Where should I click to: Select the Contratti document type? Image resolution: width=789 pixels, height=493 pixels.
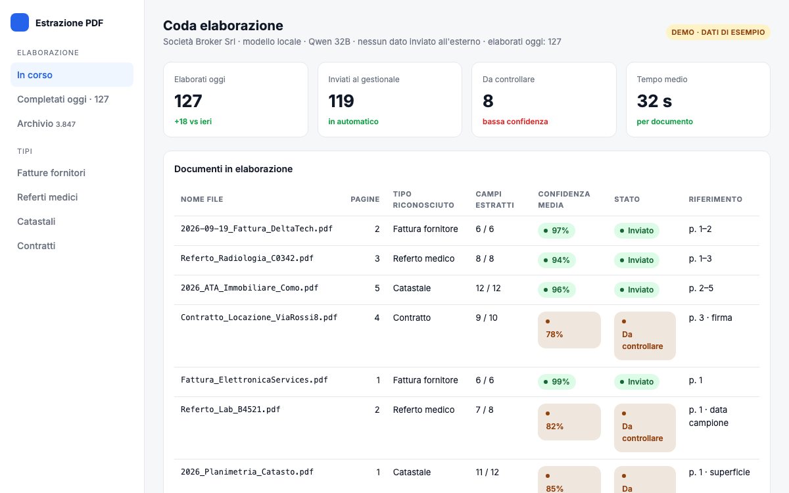72,246
